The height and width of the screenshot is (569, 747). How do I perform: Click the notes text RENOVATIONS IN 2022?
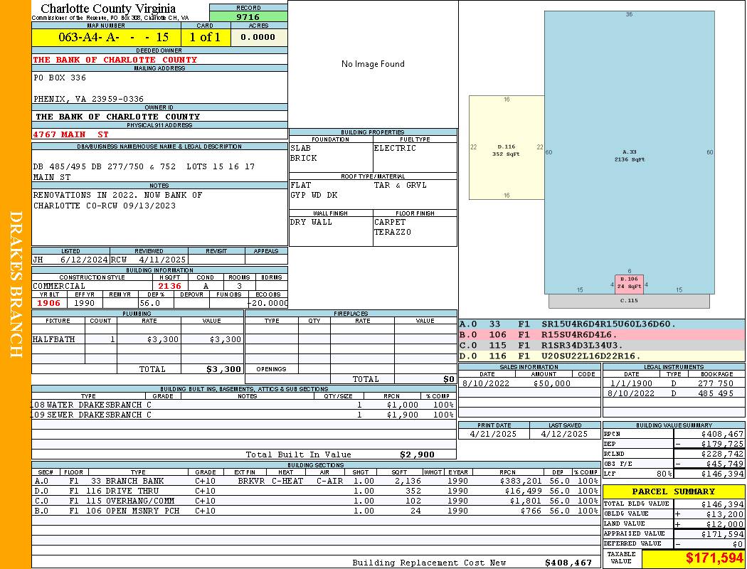[x=117, y=195]
